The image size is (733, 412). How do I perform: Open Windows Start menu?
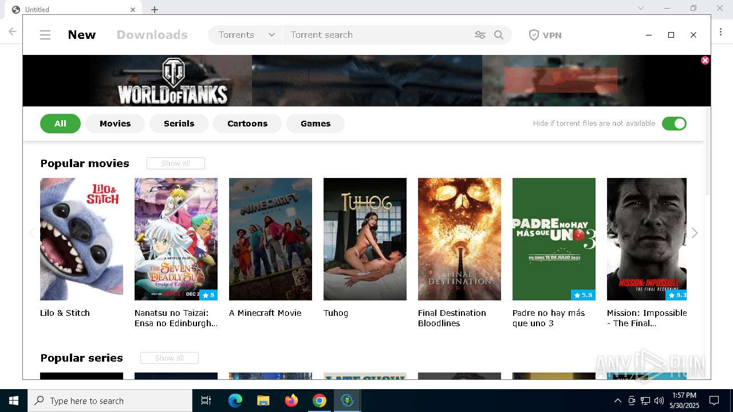14,401
